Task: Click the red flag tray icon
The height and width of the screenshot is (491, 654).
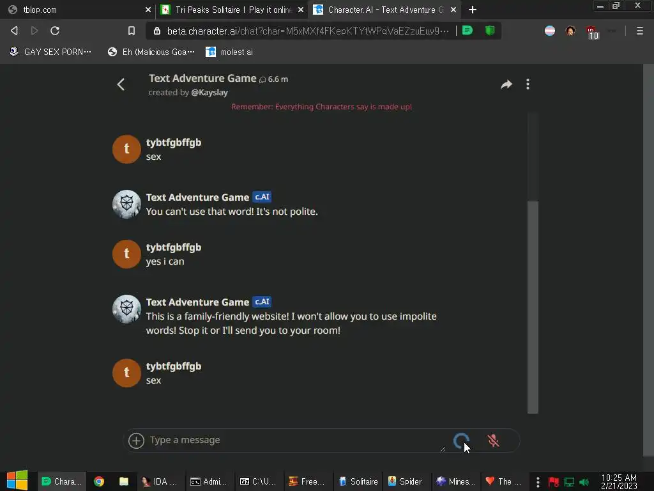Action: click(x=554, y=482)
